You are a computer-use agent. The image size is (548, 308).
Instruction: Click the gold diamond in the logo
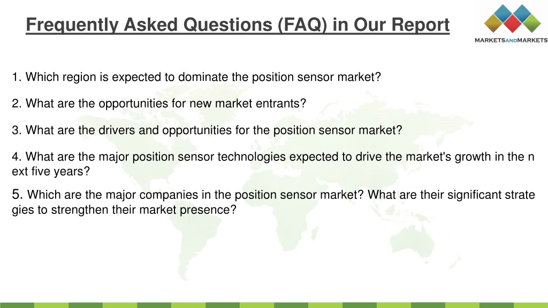point(493,23)
